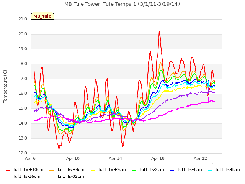Click the 17.0 y-axis tick label
Viewport: 245px width, 184px height.
pos(23,79)
